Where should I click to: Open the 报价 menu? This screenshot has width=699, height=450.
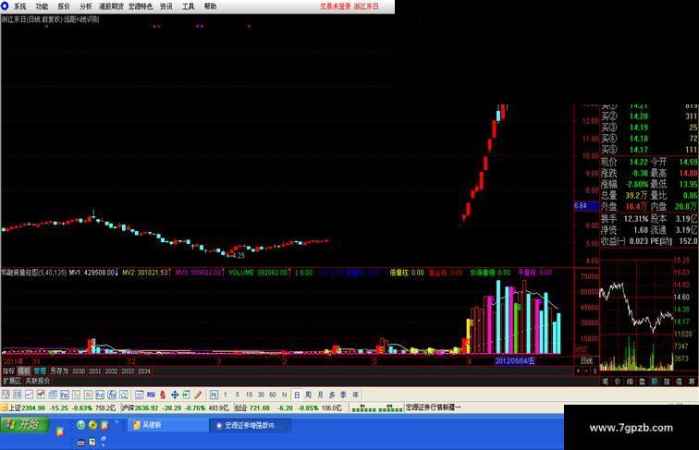[x=64, y=6]
